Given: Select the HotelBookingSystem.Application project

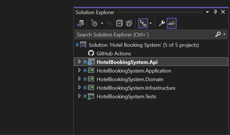Looking at the screenshot, I should pyautogui.click(x=134, y=71).
